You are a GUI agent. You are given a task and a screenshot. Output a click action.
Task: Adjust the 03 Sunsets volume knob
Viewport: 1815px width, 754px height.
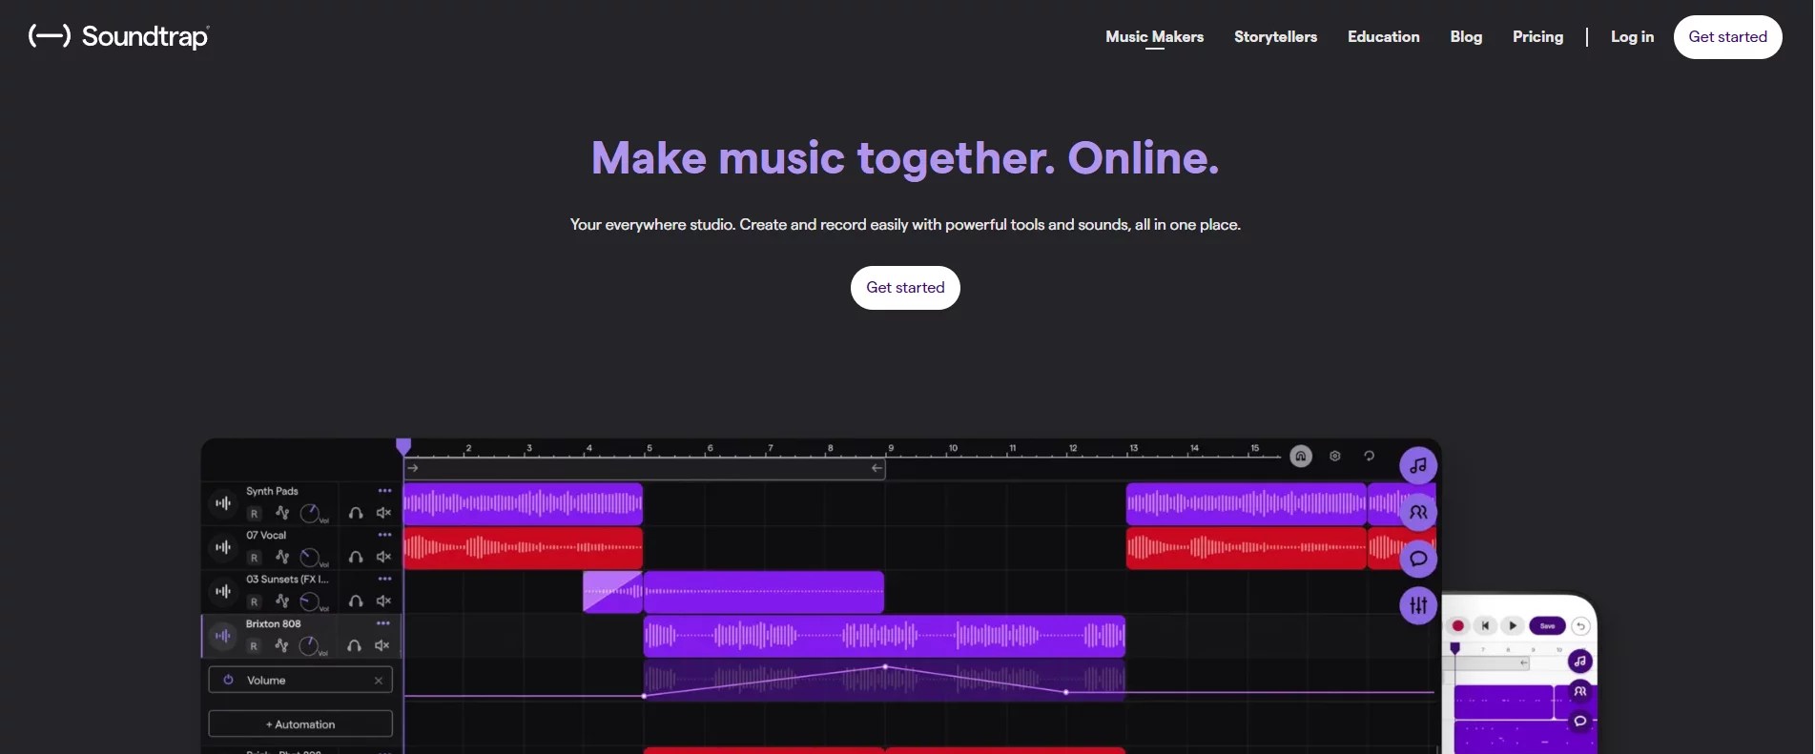(310, 601)
